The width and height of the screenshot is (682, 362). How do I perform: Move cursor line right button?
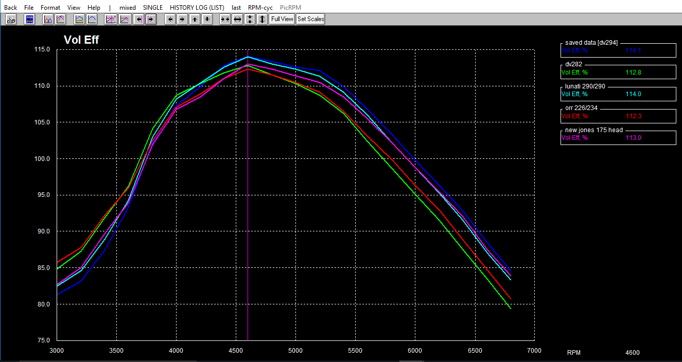point(150,20)
